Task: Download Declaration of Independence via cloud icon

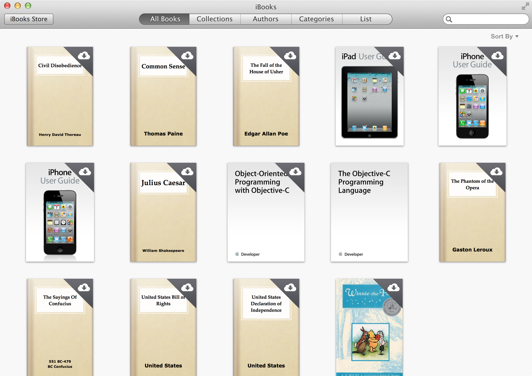Action: [290, 287]
